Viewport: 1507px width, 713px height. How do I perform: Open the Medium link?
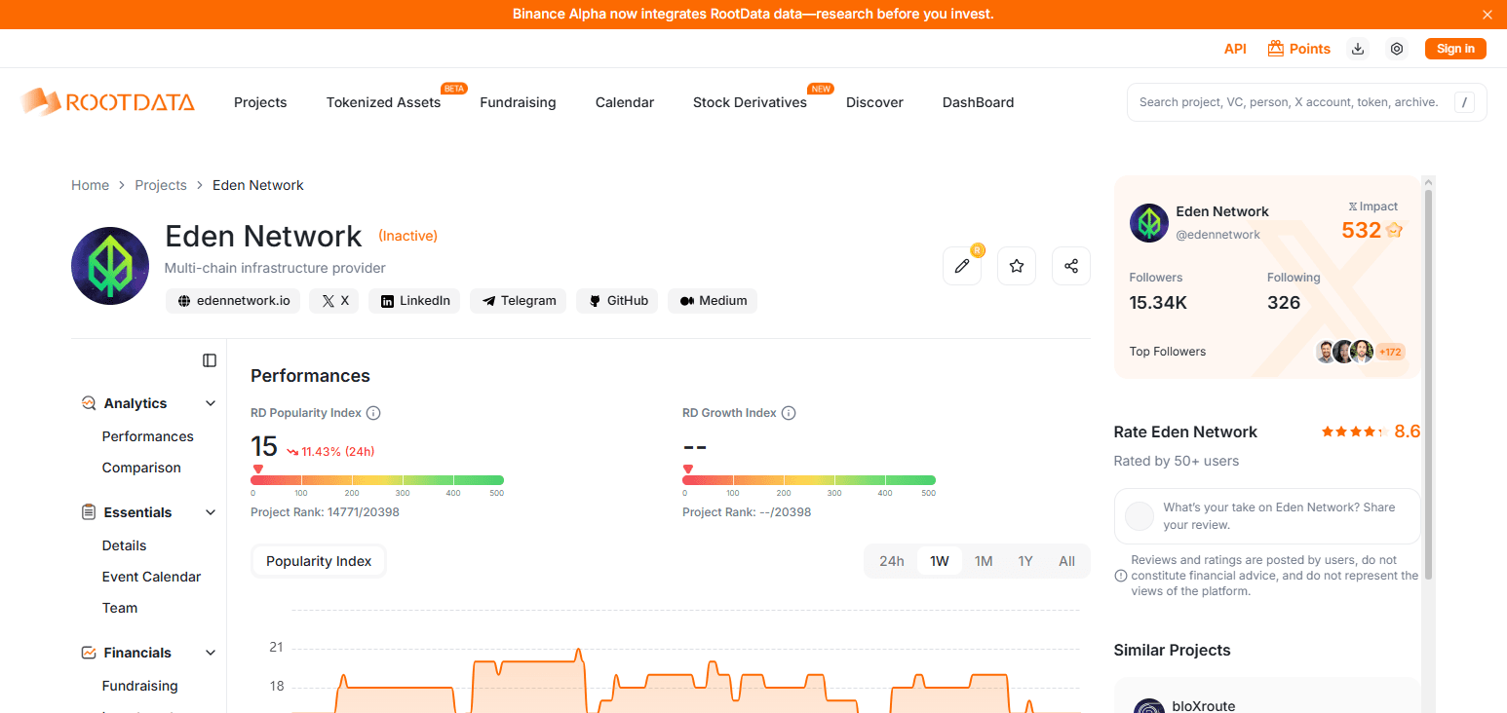coord(713,301)
